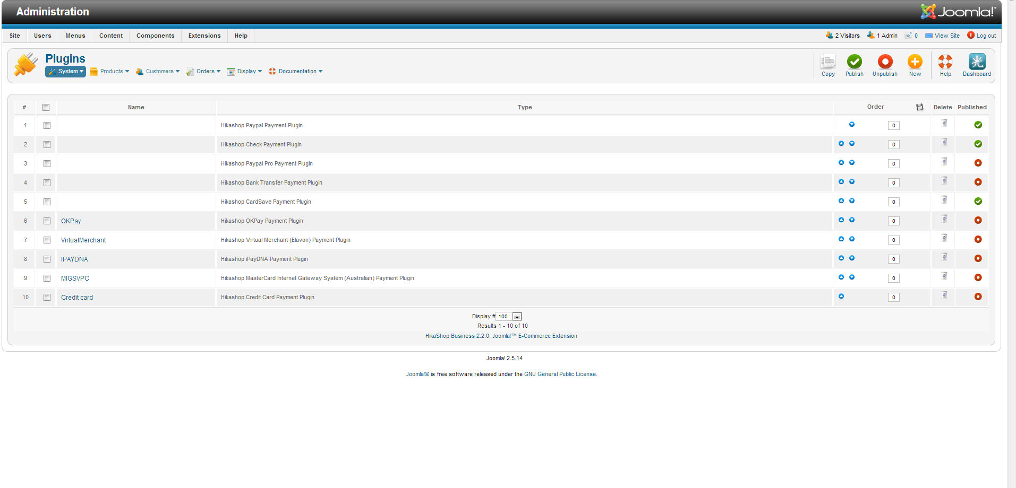Image resolution: width=1016 pixels, height=488 pixels.
Task: Move MIGSVPC plugin down in order
Action: (852, 277)
